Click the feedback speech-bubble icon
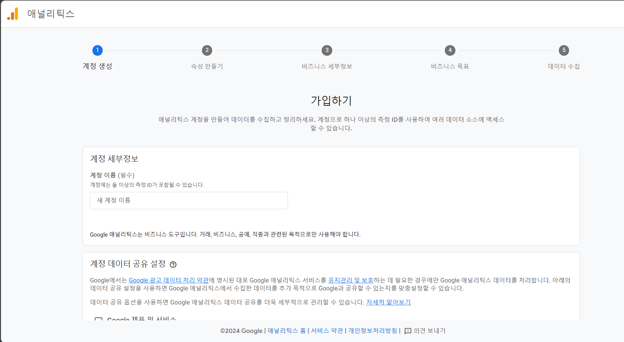 (x=408, y=331)
